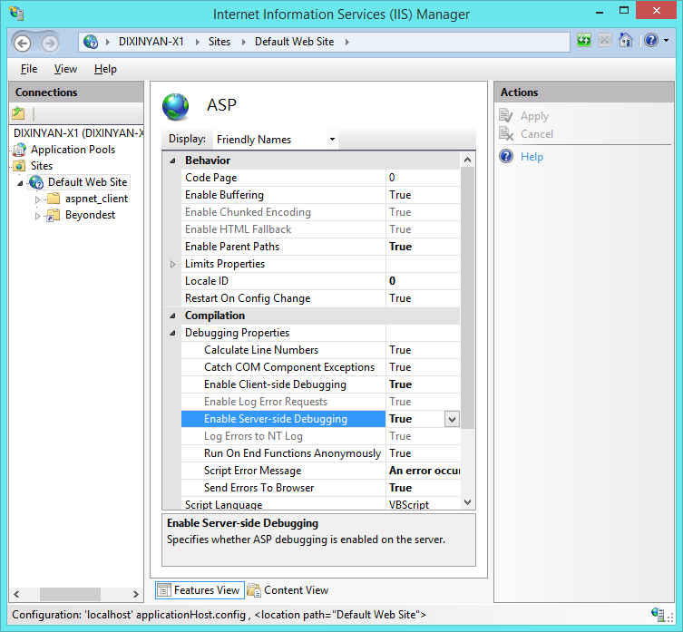Click the Content View icon
The width and height of the screenshot is (683, 632).
coord(254,589)
